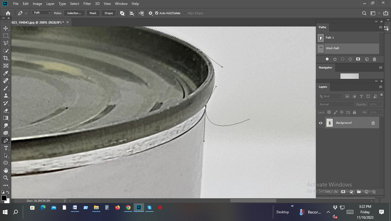Select the Hand tool
This screenshot has width=391, height=221.
coord(5,170)
